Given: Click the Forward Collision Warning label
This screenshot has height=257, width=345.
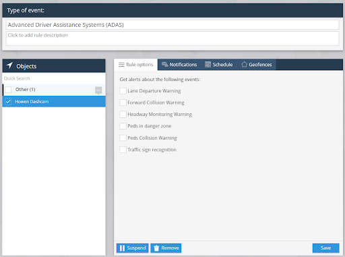Looking at the screenshot, I should (x=156, y=103).
